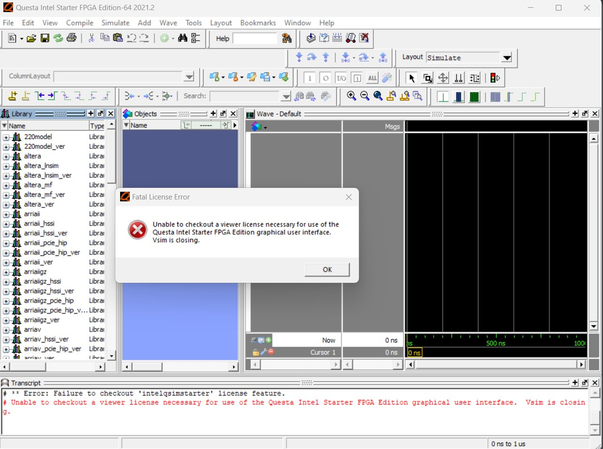Click the green Reload arrows icon
603x449 pixels.
tap(58, 38)
